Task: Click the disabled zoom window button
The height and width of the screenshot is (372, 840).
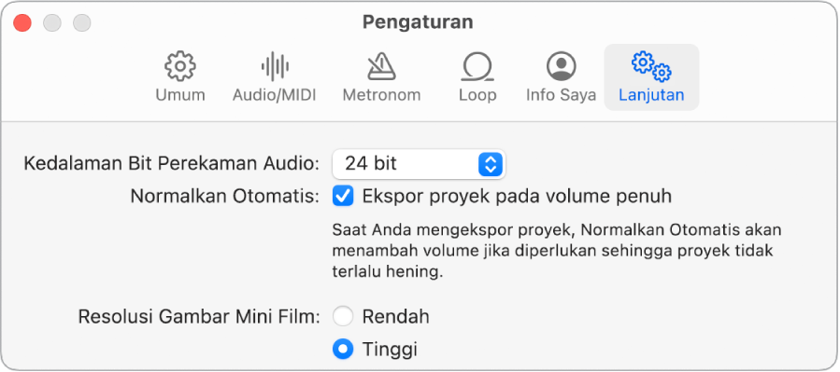Action: 82,22
